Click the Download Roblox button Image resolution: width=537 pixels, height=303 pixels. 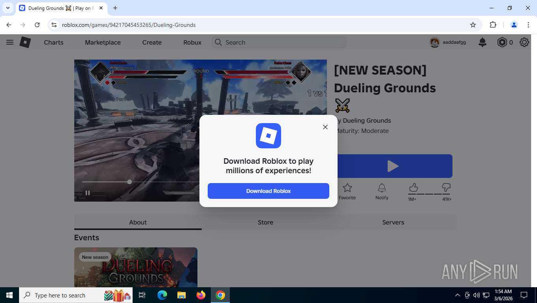click(x=268, y=191)
